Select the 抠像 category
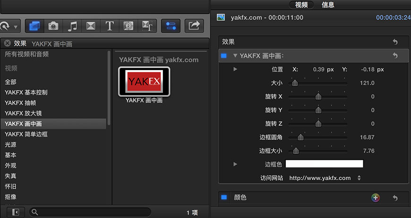This screenshot has width=411, height=218. click(x=10, y=197)
